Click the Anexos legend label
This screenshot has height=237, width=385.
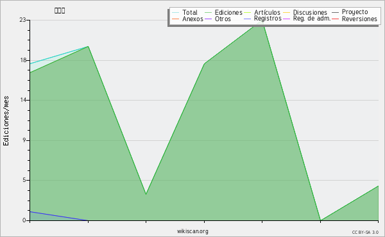pyautogui.click(x=193, y=19)
